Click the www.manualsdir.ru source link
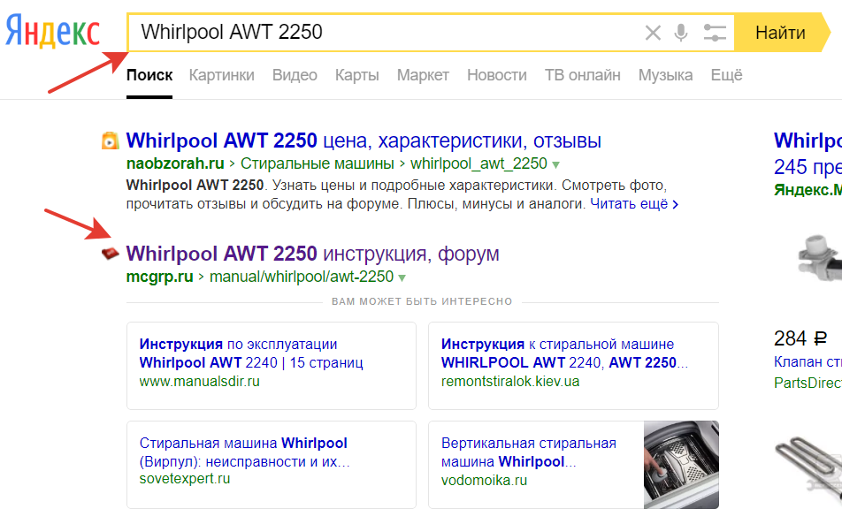This screenshot has height=524, width=842. click(x=200, y=382)
